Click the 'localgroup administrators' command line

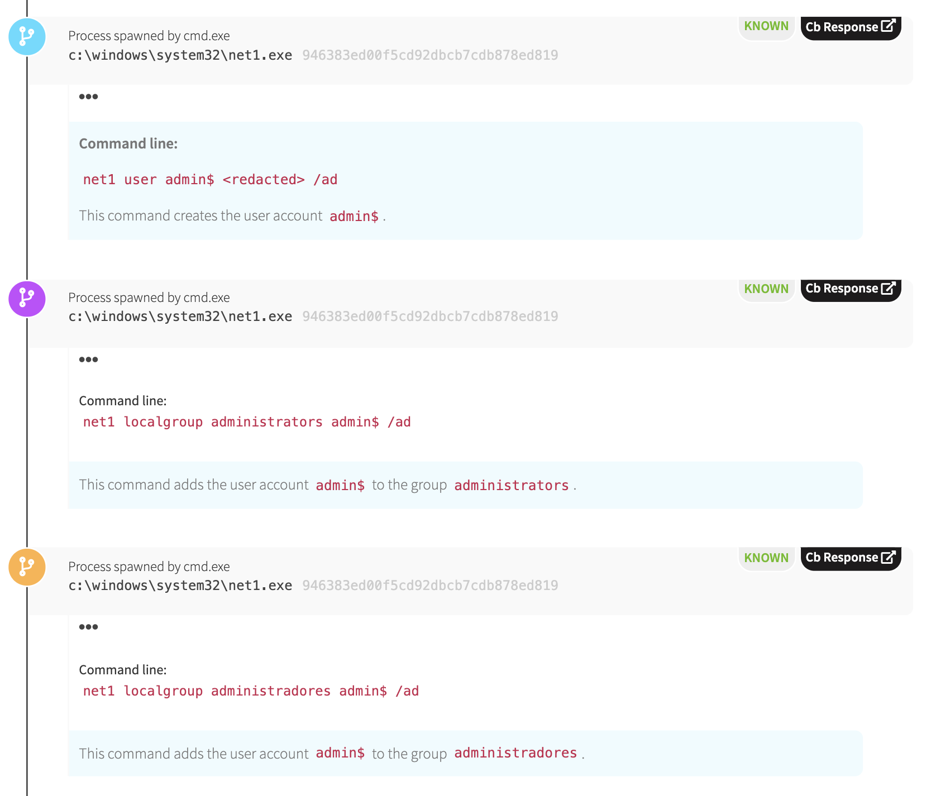pyautogui.click(x=247, y=422)
